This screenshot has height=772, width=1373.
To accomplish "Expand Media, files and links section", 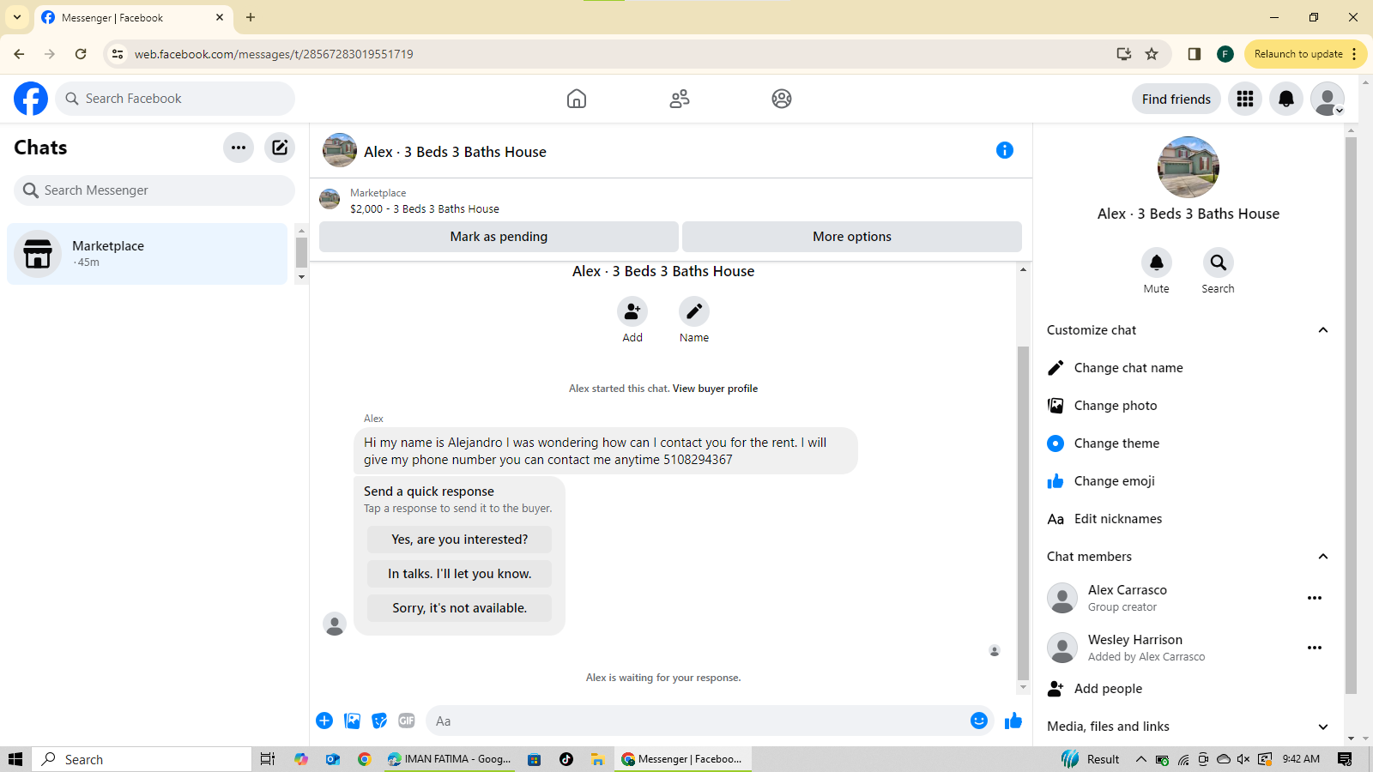I will [x=1323, y=727].
